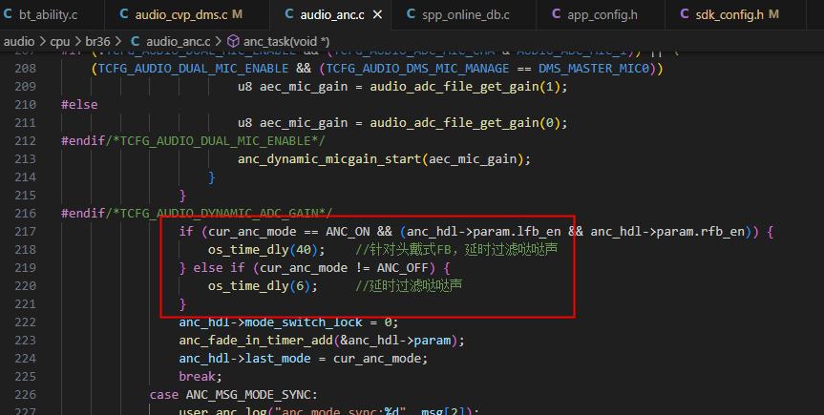The height and width of the screenshot is (415, 824).
Task: Open the audio_anc.c breadcrumb file dropdown
Action: pos(179,42)
